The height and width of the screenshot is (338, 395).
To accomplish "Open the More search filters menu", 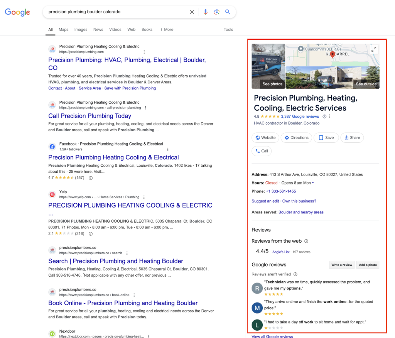I will [x=166, y=29].
